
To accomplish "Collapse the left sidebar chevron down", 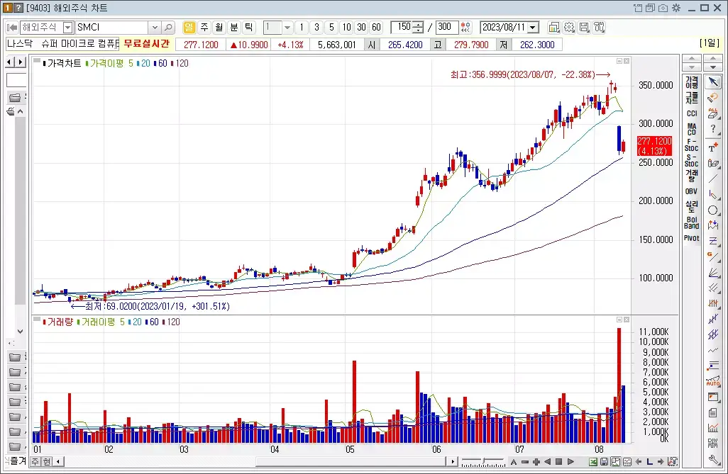I will (20, 331).
